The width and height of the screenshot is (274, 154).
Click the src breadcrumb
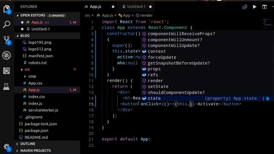coord(87,15)
